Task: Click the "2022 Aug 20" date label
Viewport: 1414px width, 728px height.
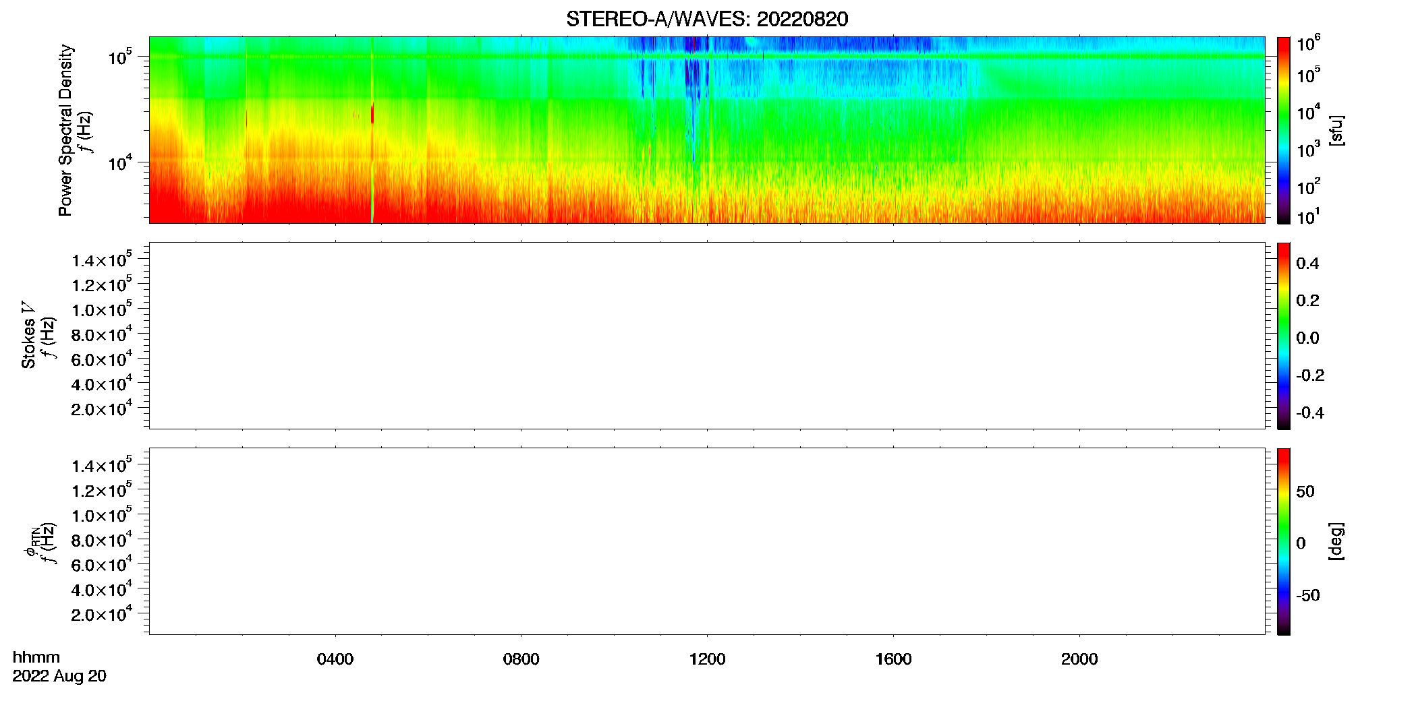Action: tap(59, 676)
